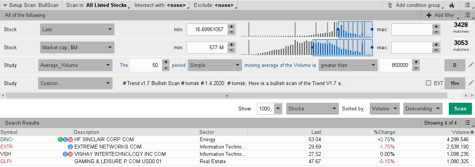Viewport: 475px width, 167px height.
Task: Decrease Market cap min with minus button
Action: point(231,50)
